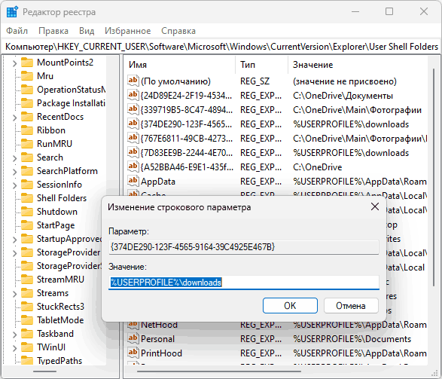This screenshot has width=442, height=379.
Task: Expand the Taskband key
Action: [14, 335]
